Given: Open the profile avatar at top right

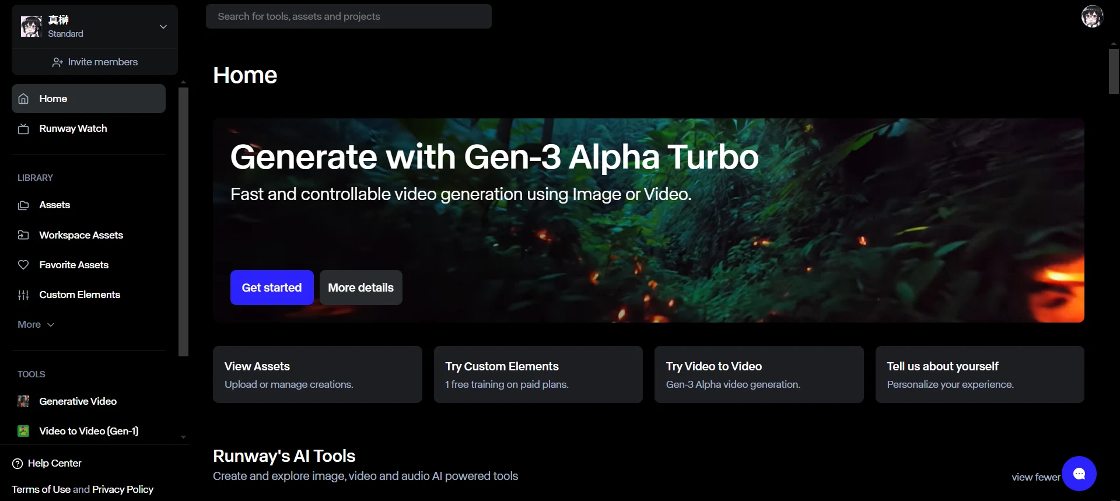Looking at the screenshot, I should [x=1092, y=16].
